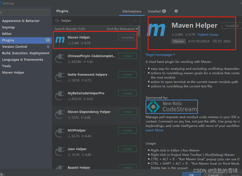Install Json Helper plugin
Image resolution: width=242 pixels, height=176 pixels.
pos(128,149)
